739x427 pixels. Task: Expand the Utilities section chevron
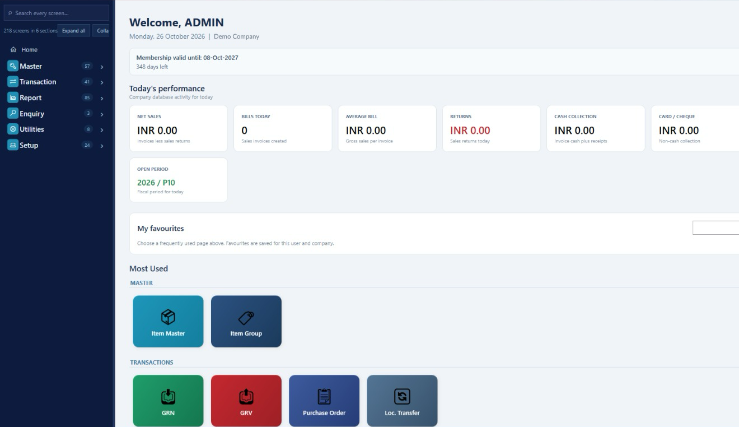102,129
